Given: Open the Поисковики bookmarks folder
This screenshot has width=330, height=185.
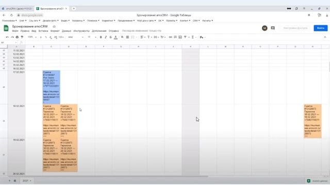Looking at the screenshot, I should point(9,21).
